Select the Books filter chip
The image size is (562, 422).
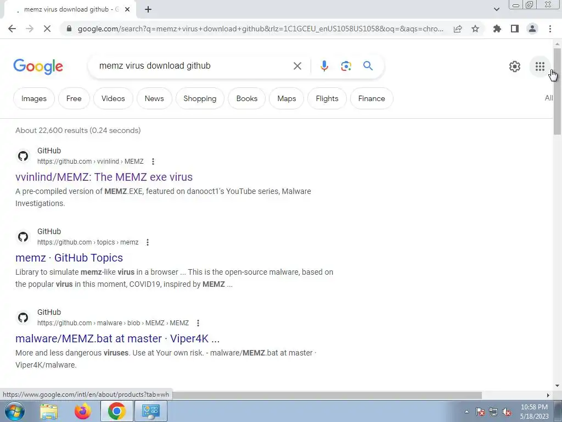coord(246,98)
